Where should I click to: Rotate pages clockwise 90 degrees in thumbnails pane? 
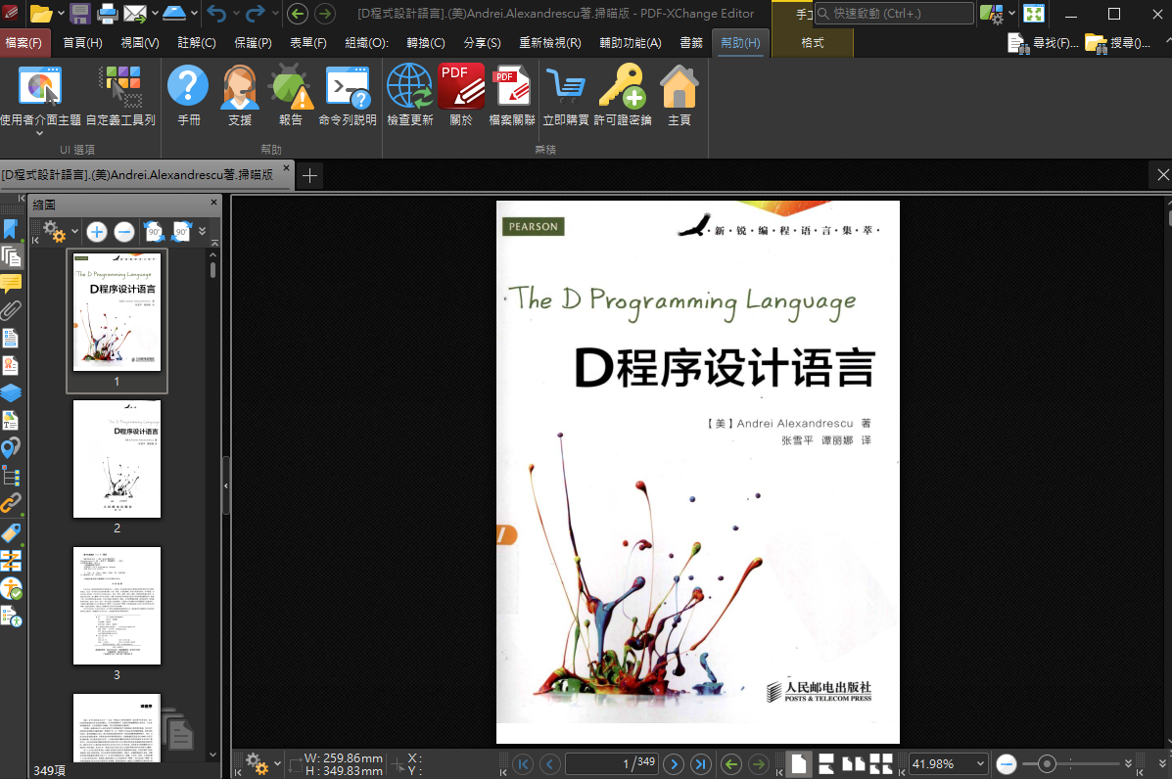tap(182, 232)
